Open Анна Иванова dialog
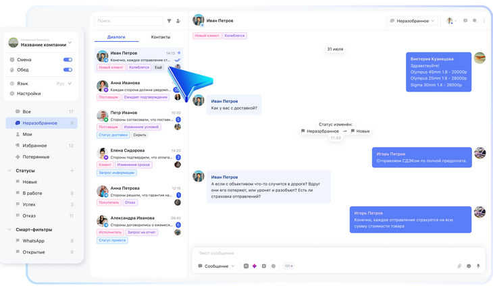 click(138, 90)
